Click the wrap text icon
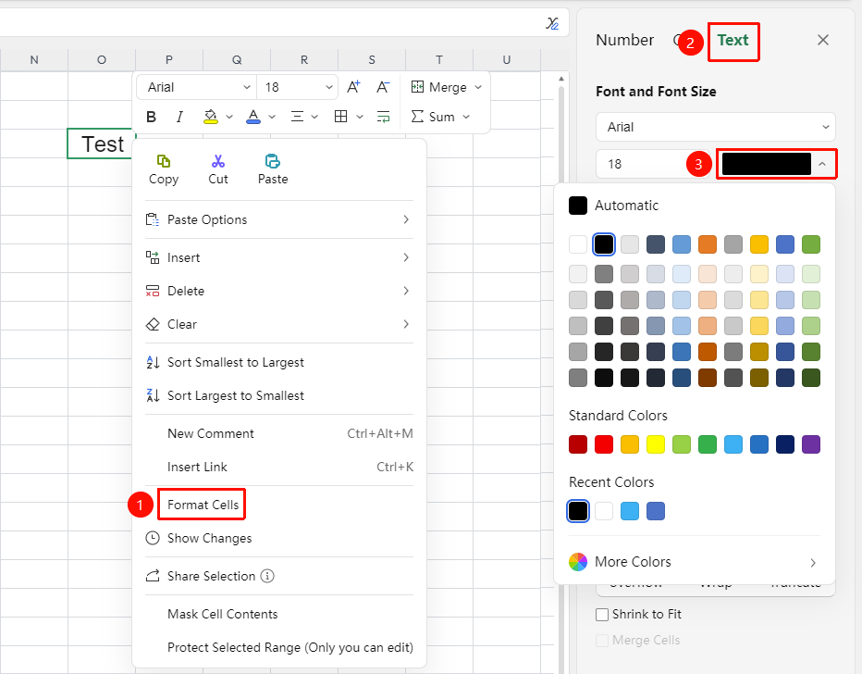Image resolution: width=862 pixels, height=674 pixels. click(x=383, y=117)
